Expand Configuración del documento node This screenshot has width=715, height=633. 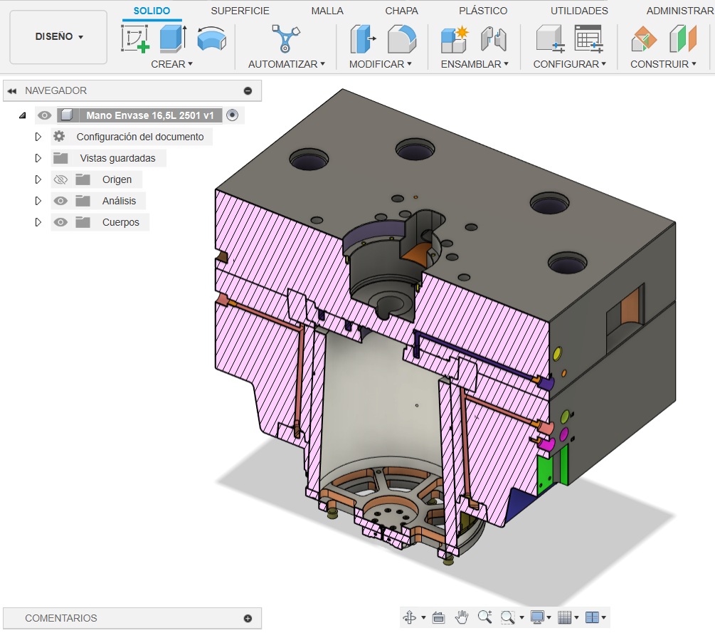click(x=38, y=137)
